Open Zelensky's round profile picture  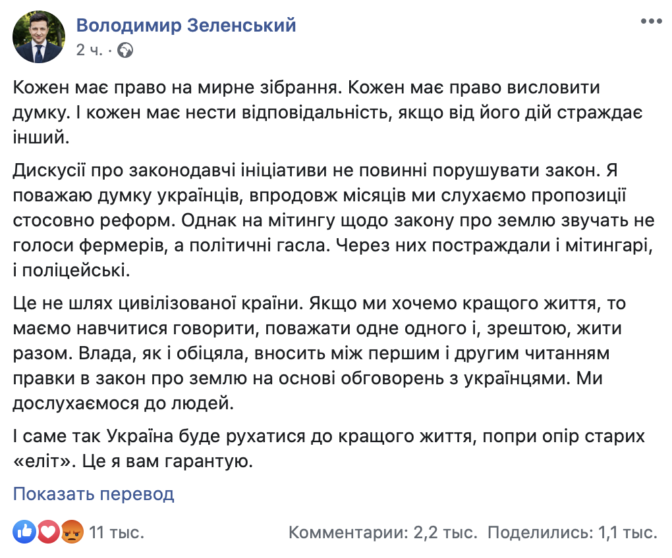(x=39, y=36)
